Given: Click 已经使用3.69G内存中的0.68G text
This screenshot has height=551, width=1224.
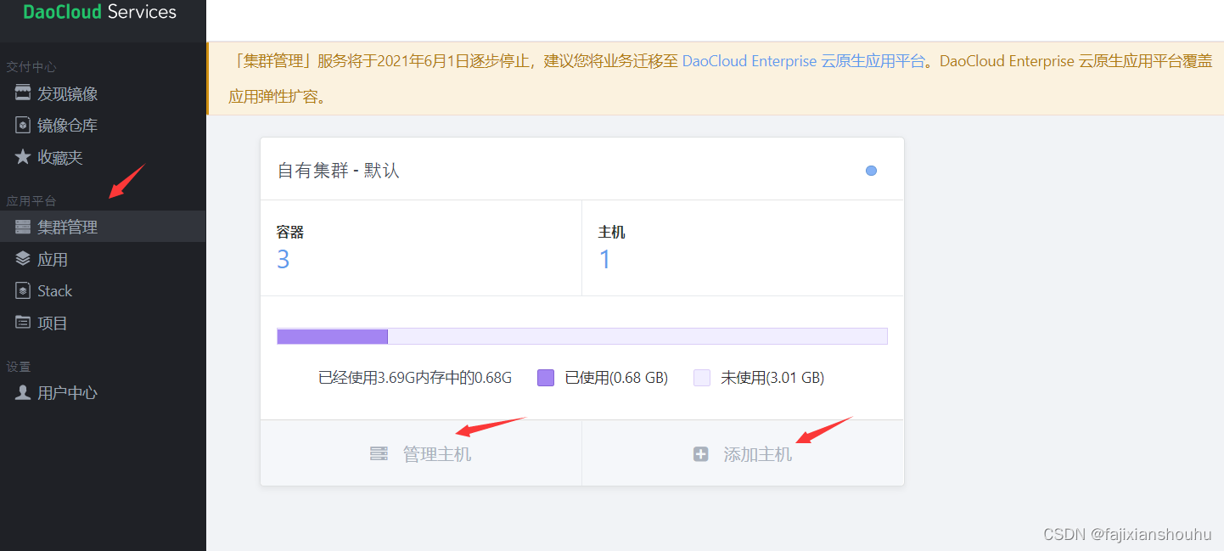Looking at the screenshot, I should click(x=415, y=378).
